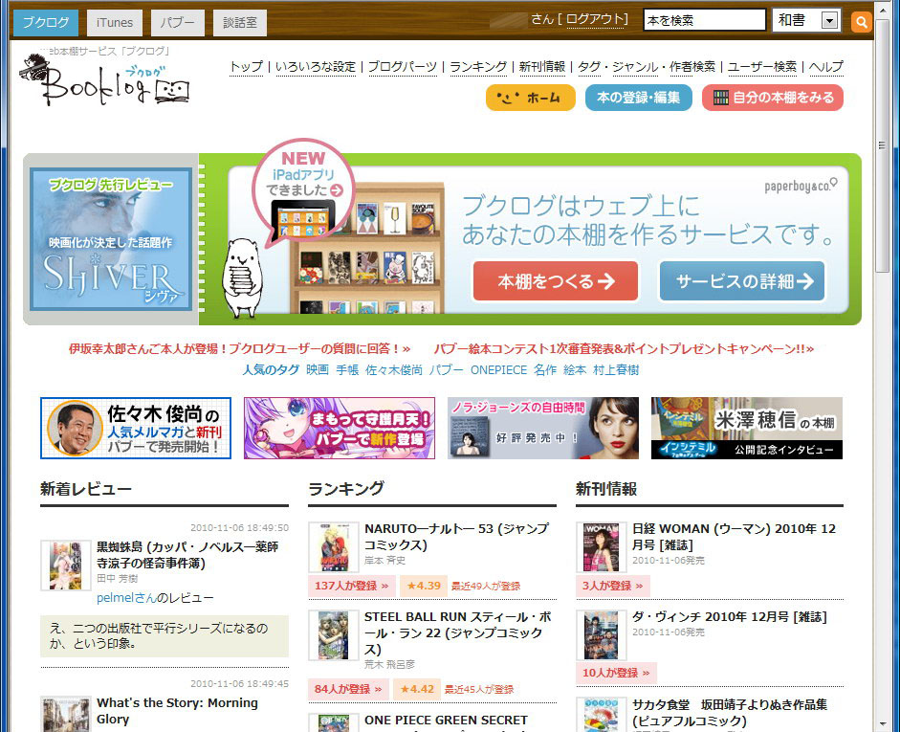Switch to the iTunes top tab

114,22
